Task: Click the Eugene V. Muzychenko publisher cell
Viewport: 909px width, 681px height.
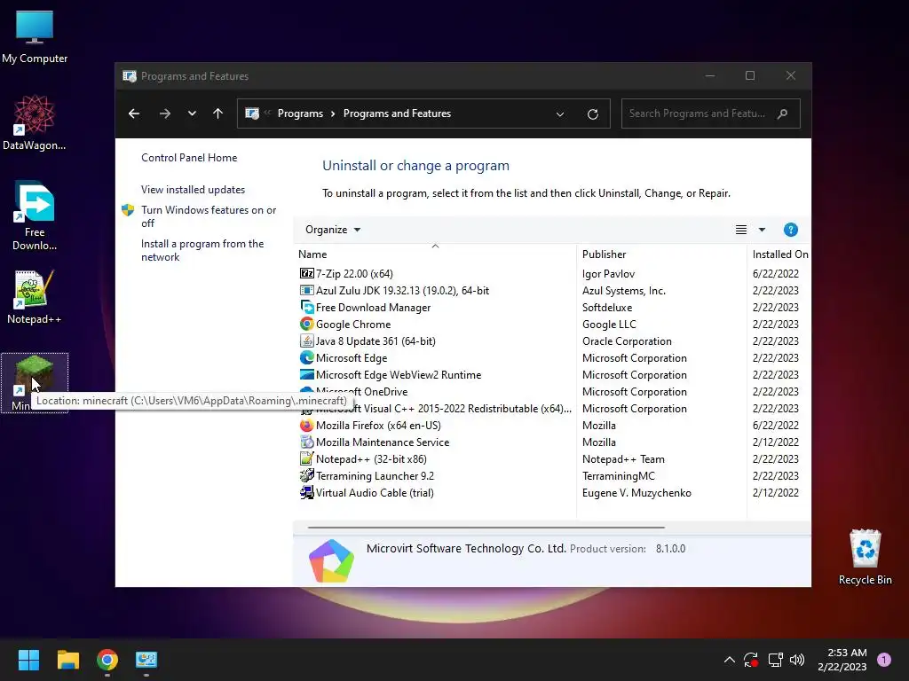Action: (x=636, y=492)
